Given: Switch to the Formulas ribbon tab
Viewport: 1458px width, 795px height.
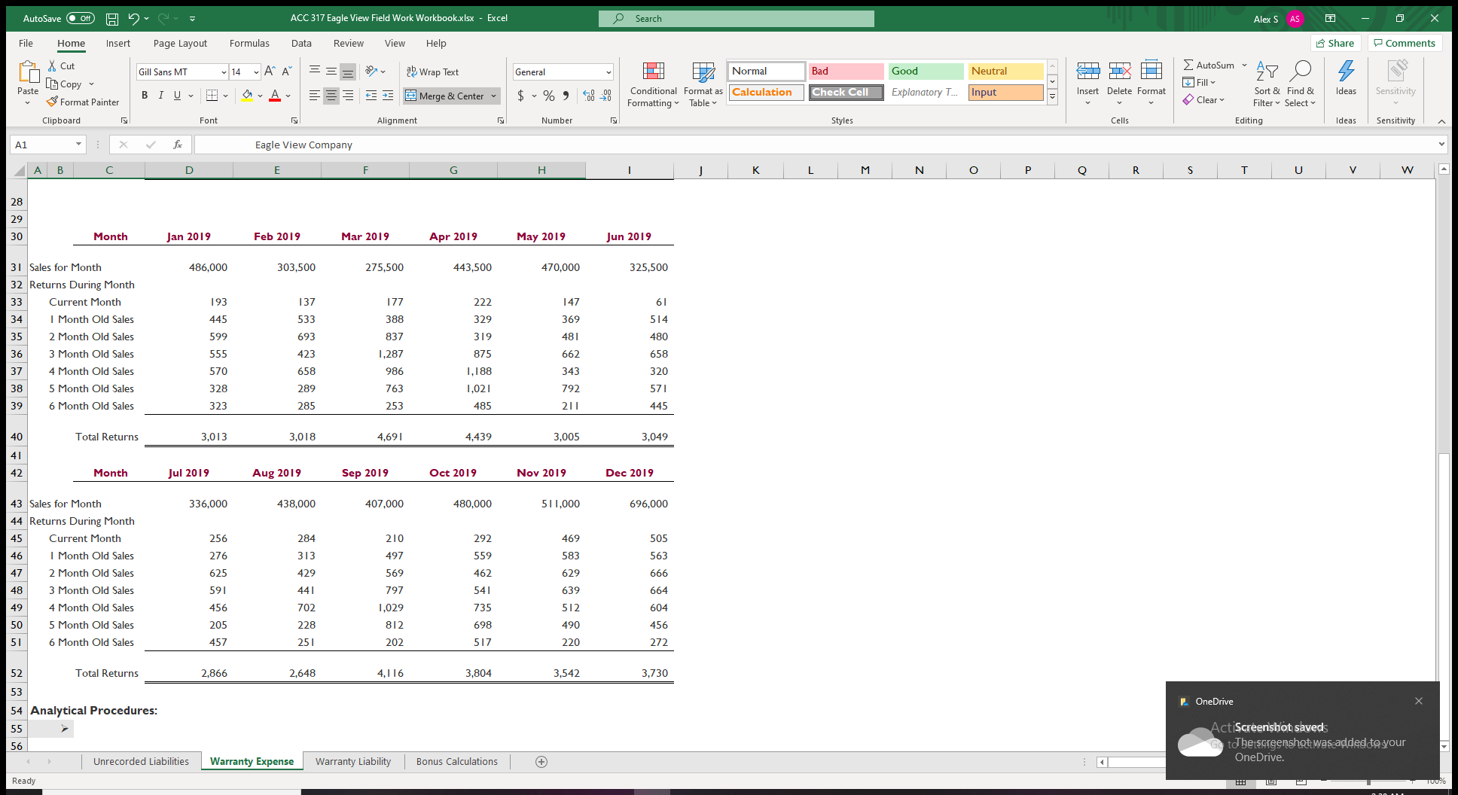Looking at the screenshot, I should click(x=249, y=43).
